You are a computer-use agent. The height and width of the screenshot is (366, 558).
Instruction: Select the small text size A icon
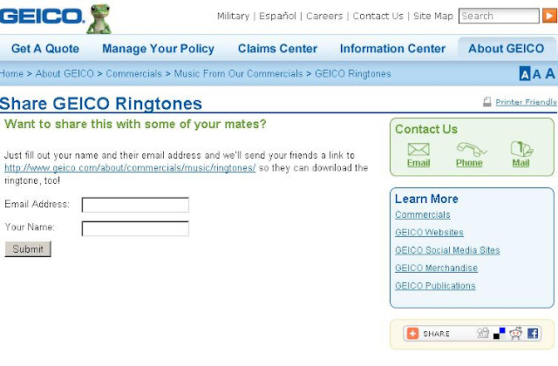(525, 73)
